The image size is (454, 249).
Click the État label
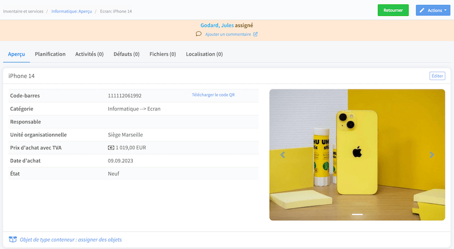15,174
